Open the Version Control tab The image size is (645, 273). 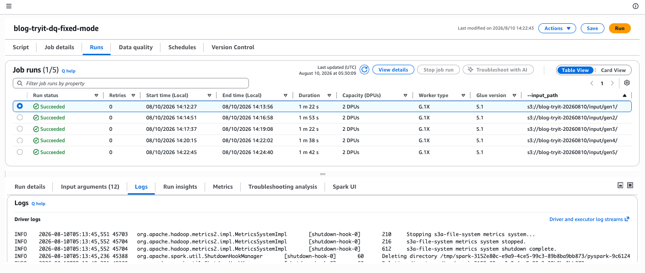(x=233, y=47)
